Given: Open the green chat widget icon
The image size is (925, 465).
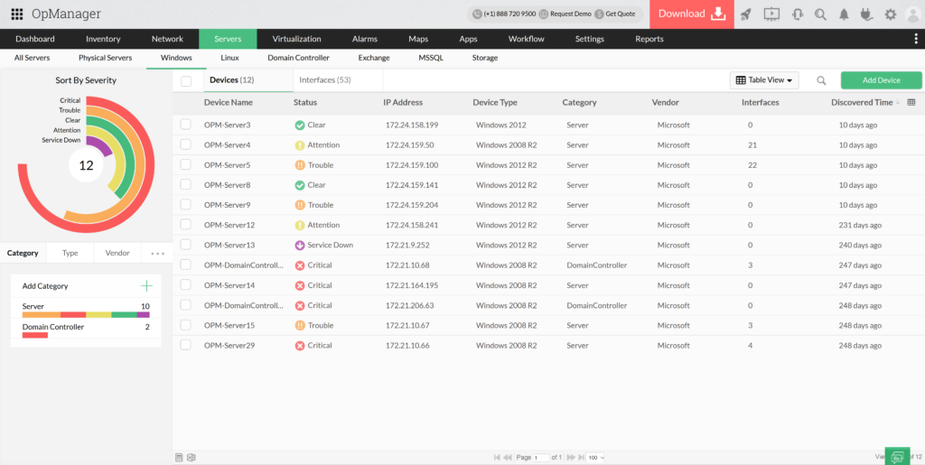Looking at the screenshot, I should [897, 457].
